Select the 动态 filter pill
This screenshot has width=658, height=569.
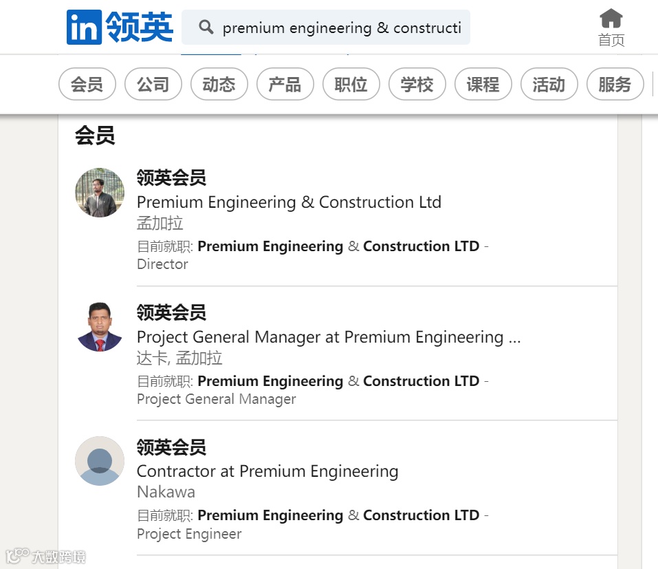tap(219, 85)
